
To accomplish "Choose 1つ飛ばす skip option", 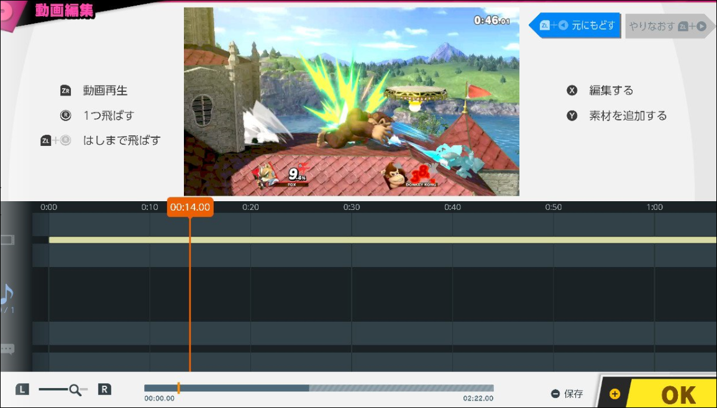I will [108, 116].
